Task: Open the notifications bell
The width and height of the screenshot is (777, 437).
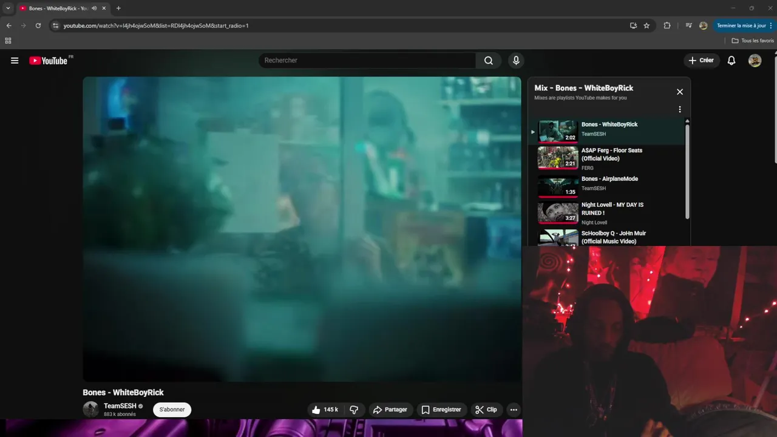Action: click(x=731, y=61)
